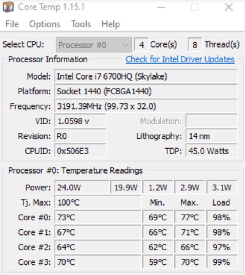Click the Processor Information group title
The width and height of the screenshot is (245, 275).
click(x=48, y=59)
